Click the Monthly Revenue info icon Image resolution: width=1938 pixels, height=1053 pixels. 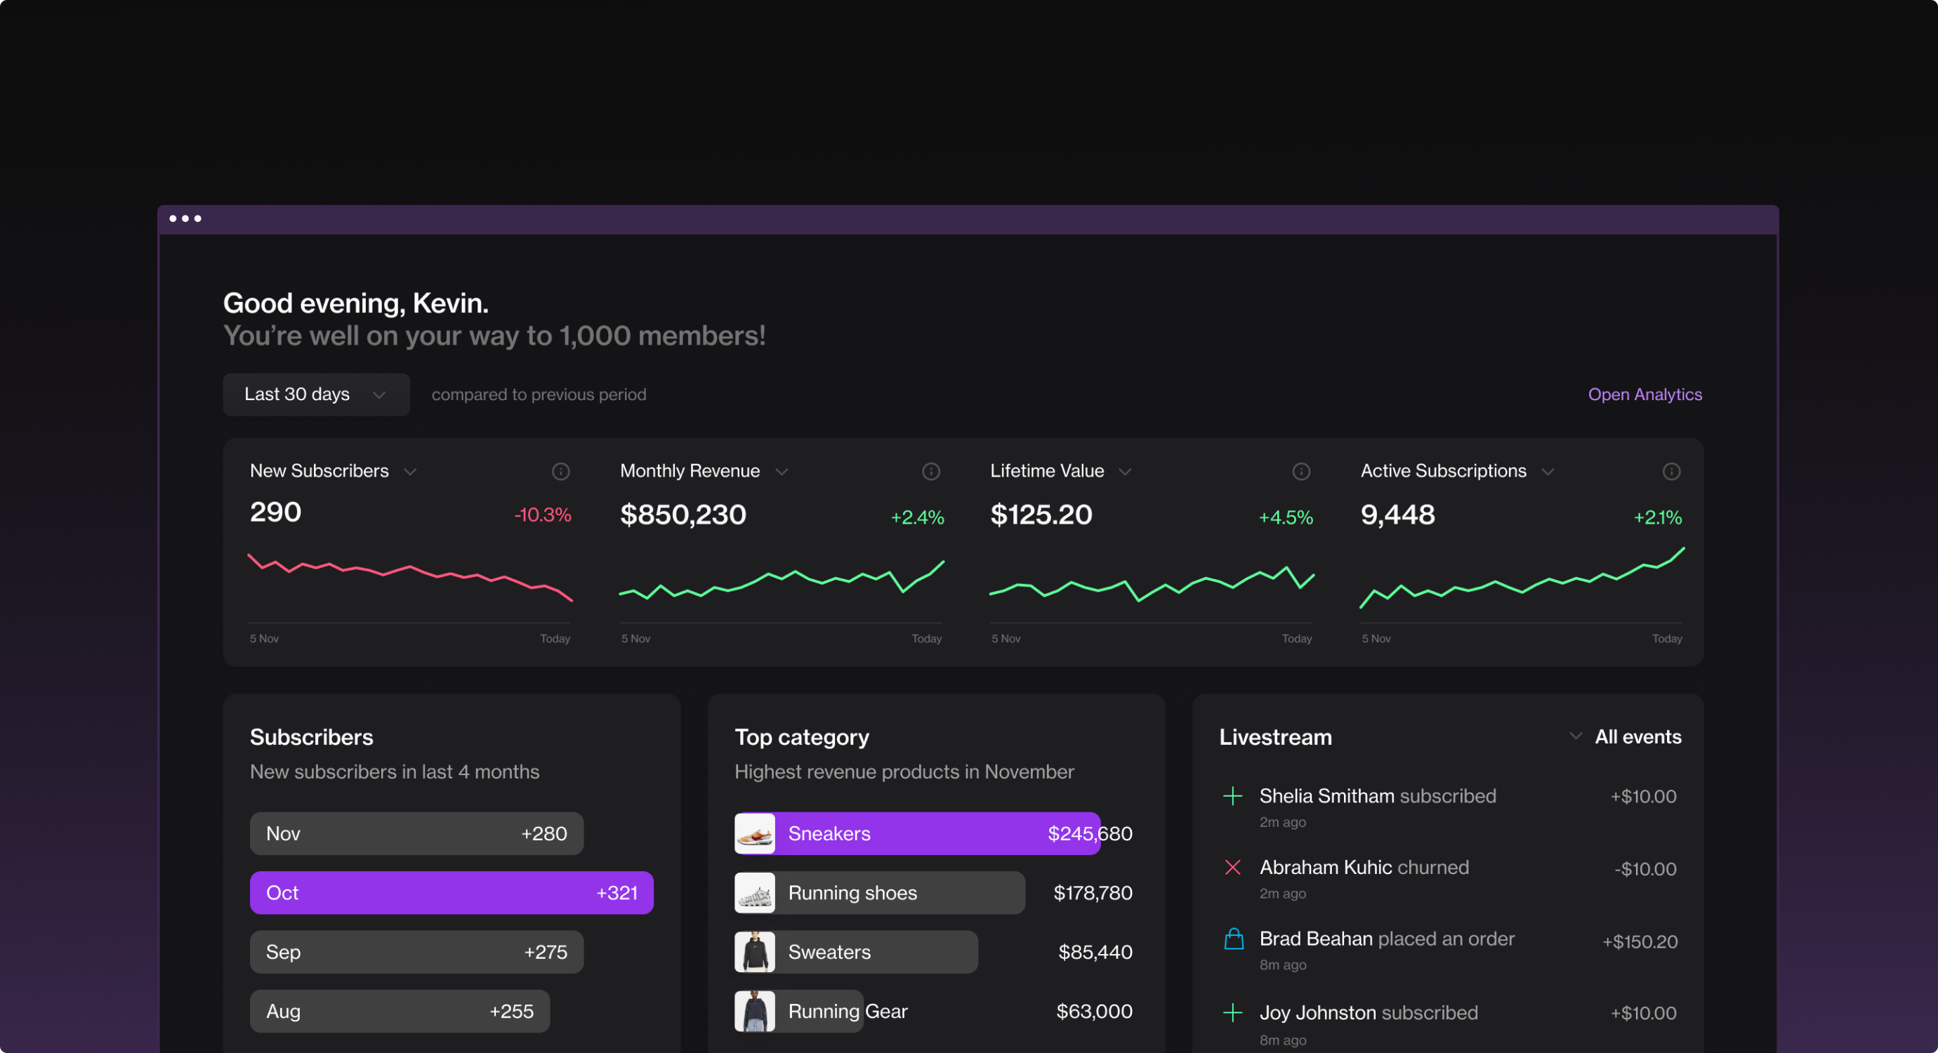(930, 472)
